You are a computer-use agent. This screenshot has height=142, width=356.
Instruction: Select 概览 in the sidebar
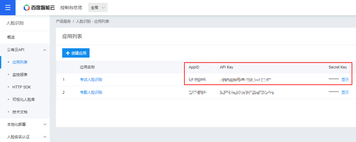coord(11,37)
